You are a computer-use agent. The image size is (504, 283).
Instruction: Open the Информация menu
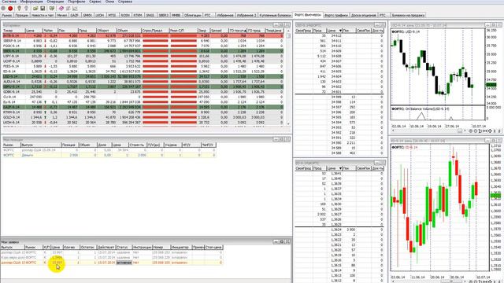pyautogui.click(x=31, y=2)
